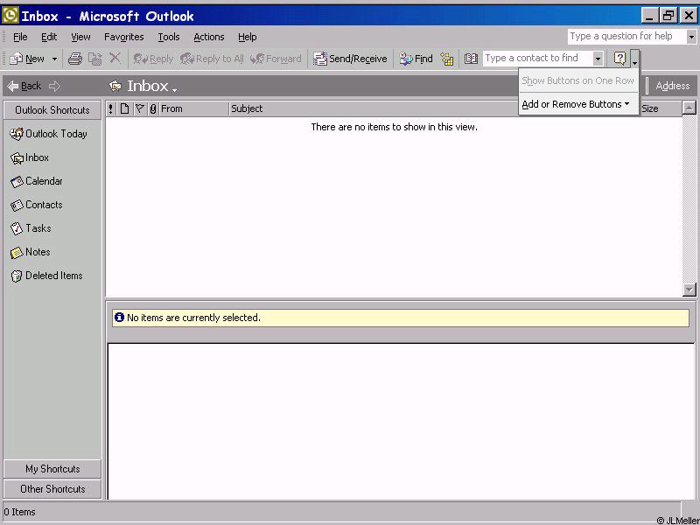
Task: Open the Calendar shortcut
Action: [x=37, y=181]
